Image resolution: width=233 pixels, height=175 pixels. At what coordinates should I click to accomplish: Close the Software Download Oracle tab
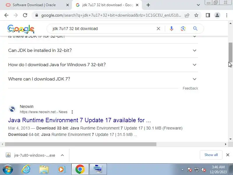[68, 5]
